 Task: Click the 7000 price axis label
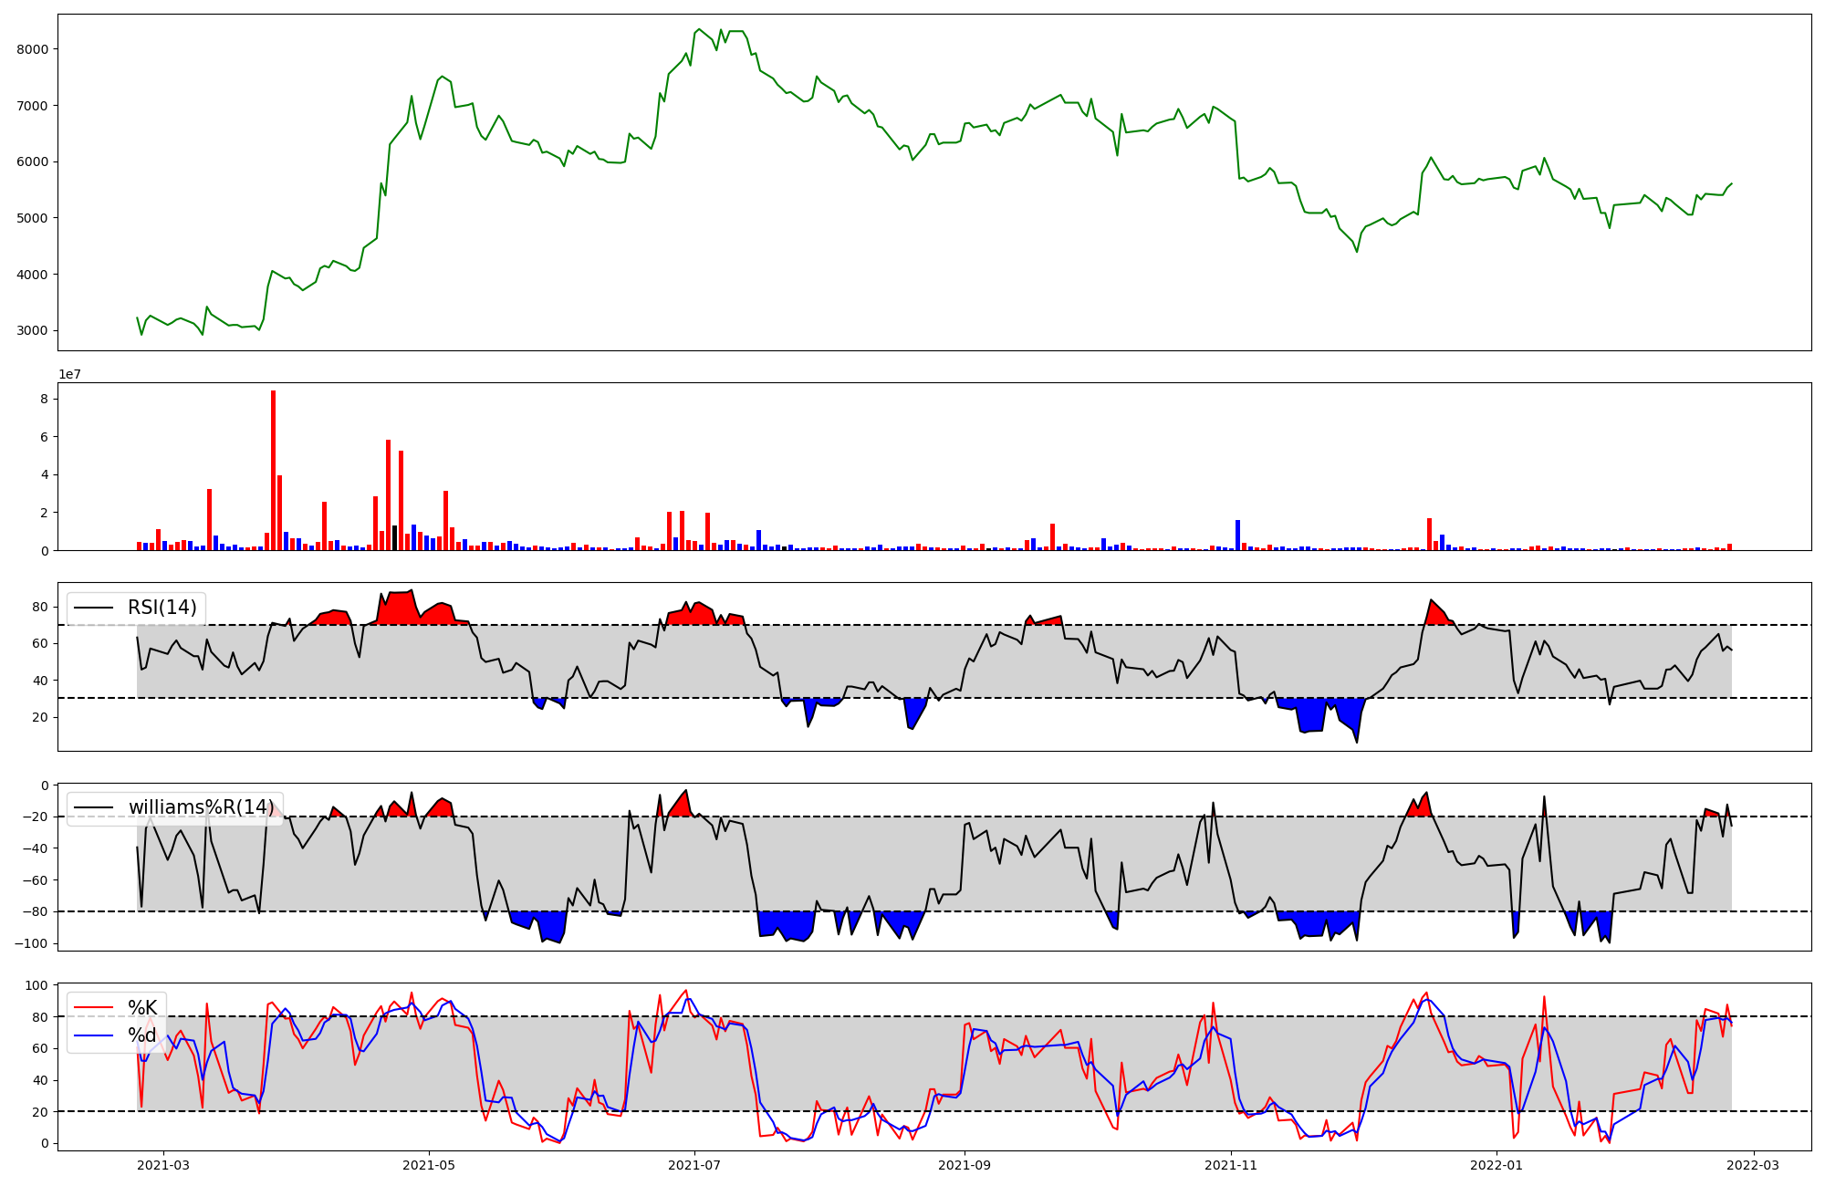coord(32,106)
